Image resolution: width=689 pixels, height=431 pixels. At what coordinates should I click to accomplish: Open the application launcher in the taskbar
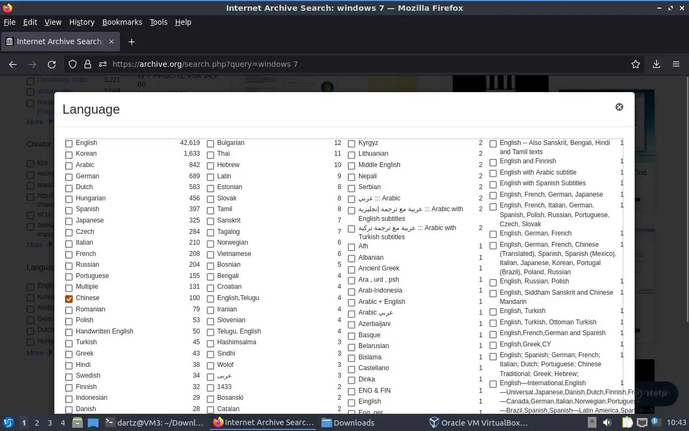tap(9, 422)
